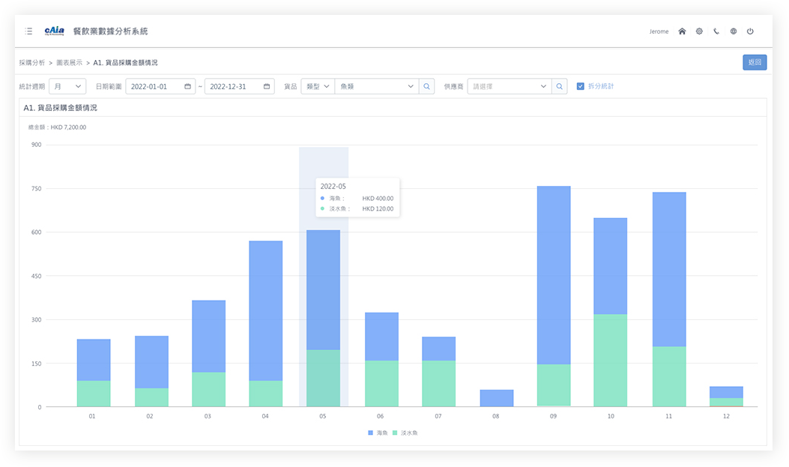
Task: Click the blue 海魚 segment of bar 09
Action: [554, 275]
